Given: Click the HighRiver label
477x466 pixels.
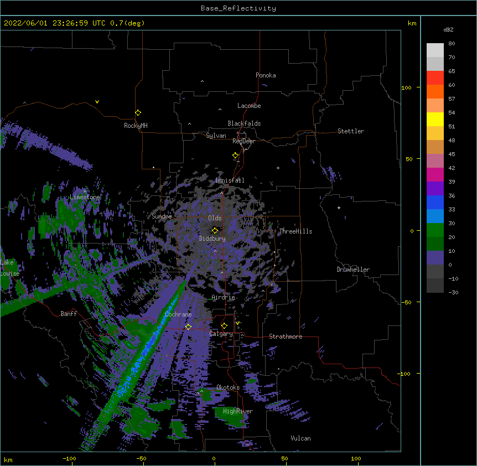Looking at the screenshot, I should click(x=238, y=411).
